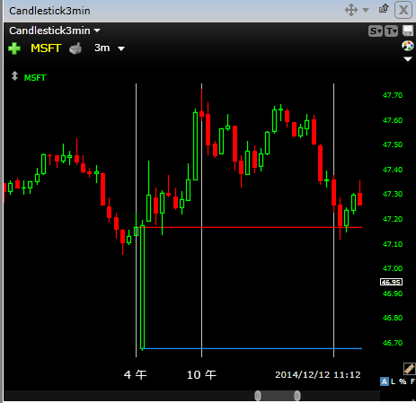
Task: Click the 3m interval label
Action: [x=102, y=48]
